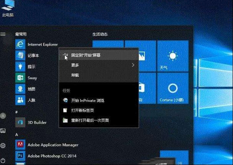This screenshot has height=165, width=233.
Task: Click the A section letter header
Action: click(x=16, y=135)
